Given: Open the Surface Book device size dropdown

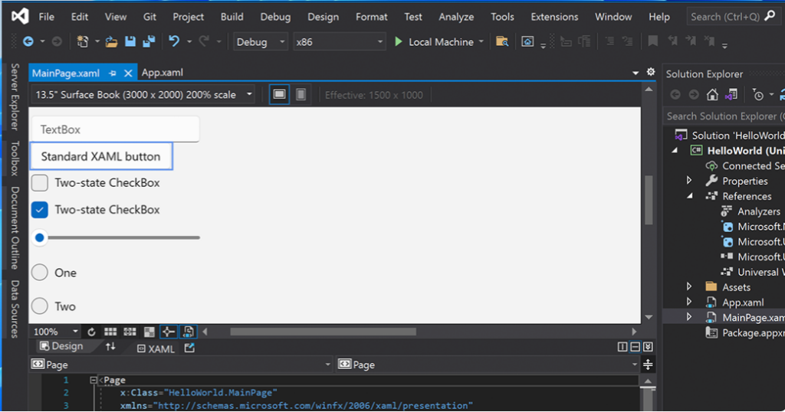Looking at the screenshot, I should (x=143, y=95).
